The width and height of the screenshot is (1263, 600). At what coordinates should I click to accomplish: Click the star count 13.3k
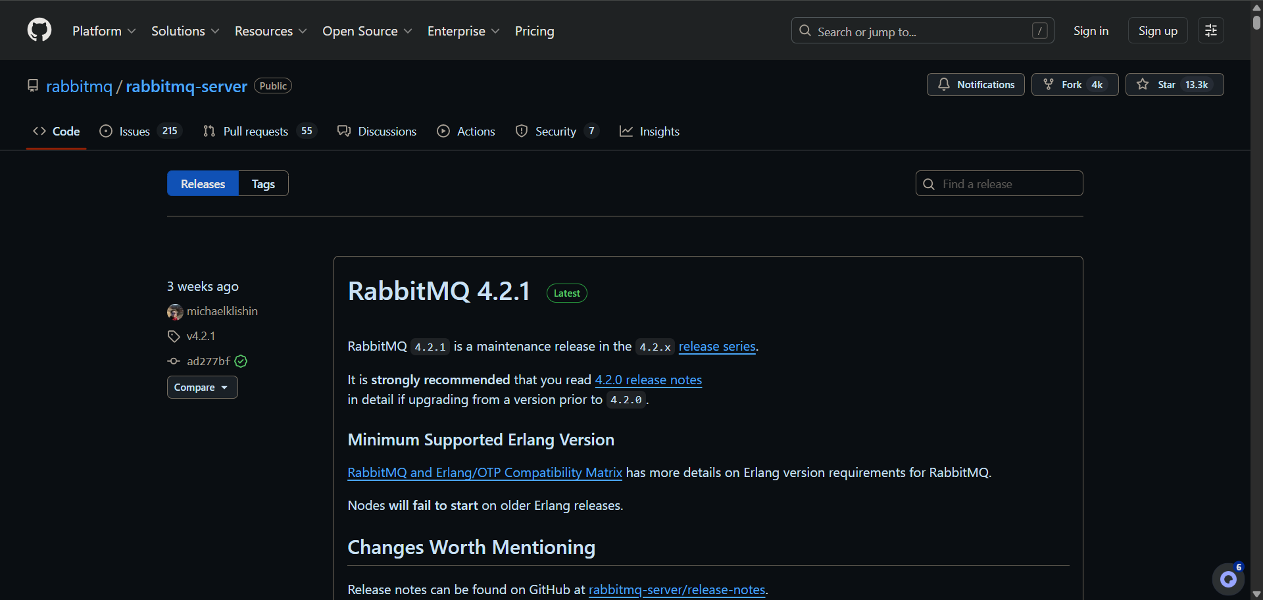(x=1197, y=85)
